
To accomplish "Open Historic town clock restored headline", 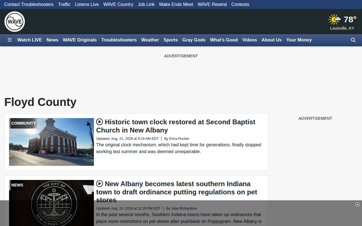I will pyautogui.click(x=176, y=126).
